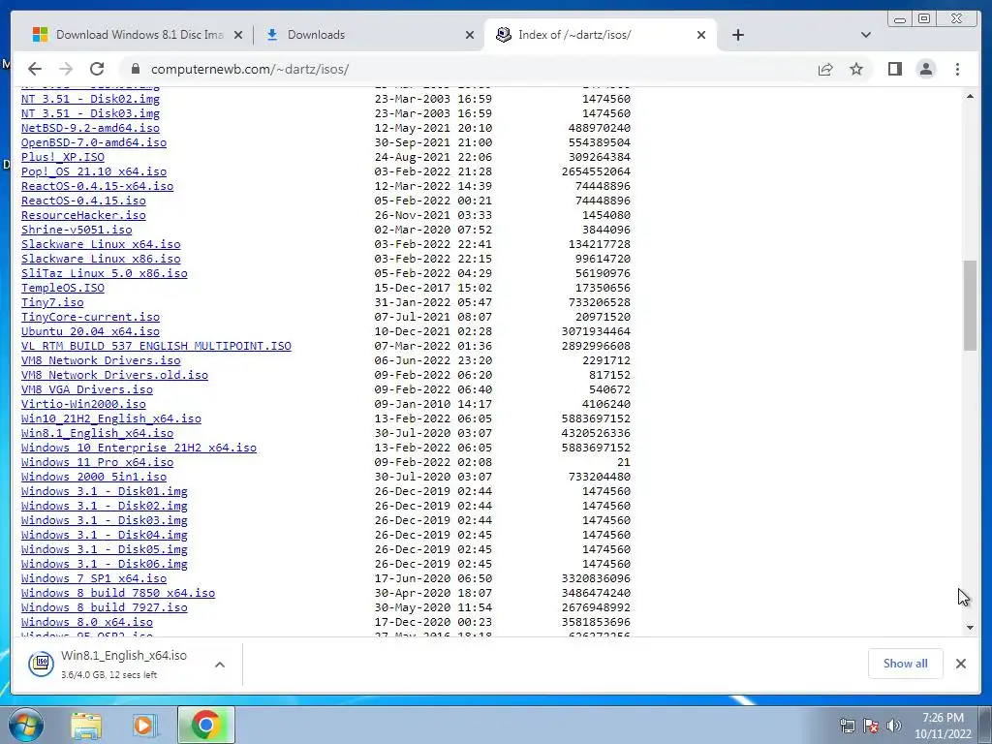Download TempleOS.ISO
Screen dimensions: 992x744
[63, 288]
